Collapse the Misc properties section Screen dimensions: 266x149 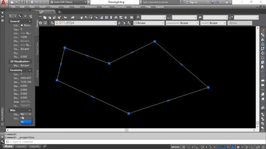click(30, 110)
